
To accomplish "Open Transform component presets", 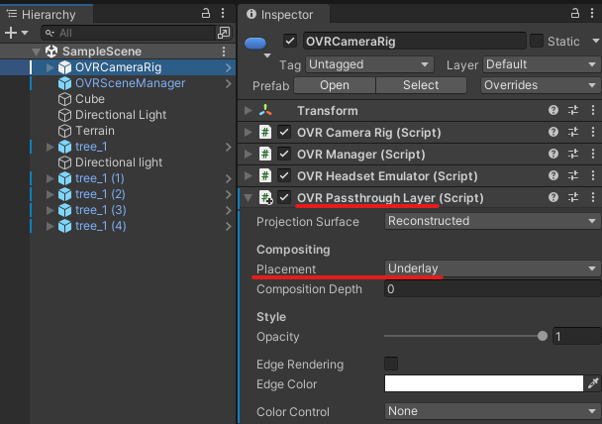I will (x=573, y=111).
